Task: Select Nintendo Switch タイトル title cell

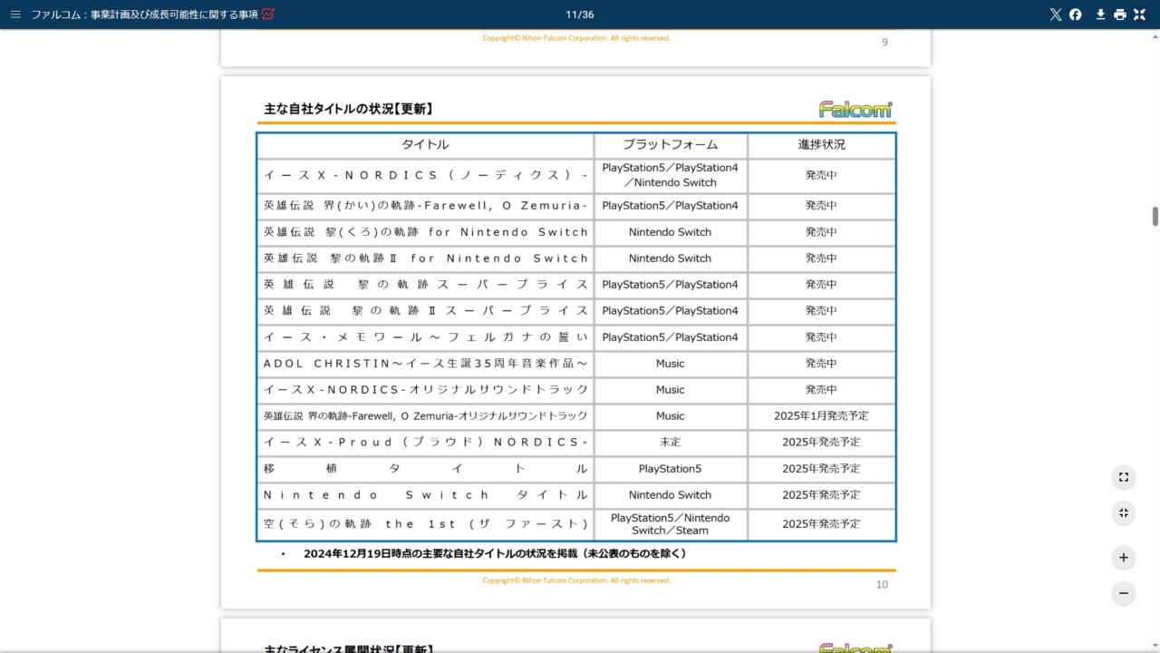Action: (x=425, y=495)
